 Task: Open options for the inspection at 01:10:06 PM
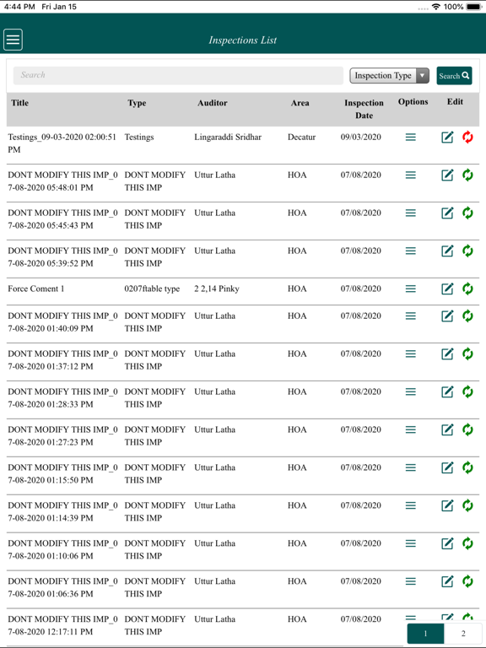pos(410,543)
